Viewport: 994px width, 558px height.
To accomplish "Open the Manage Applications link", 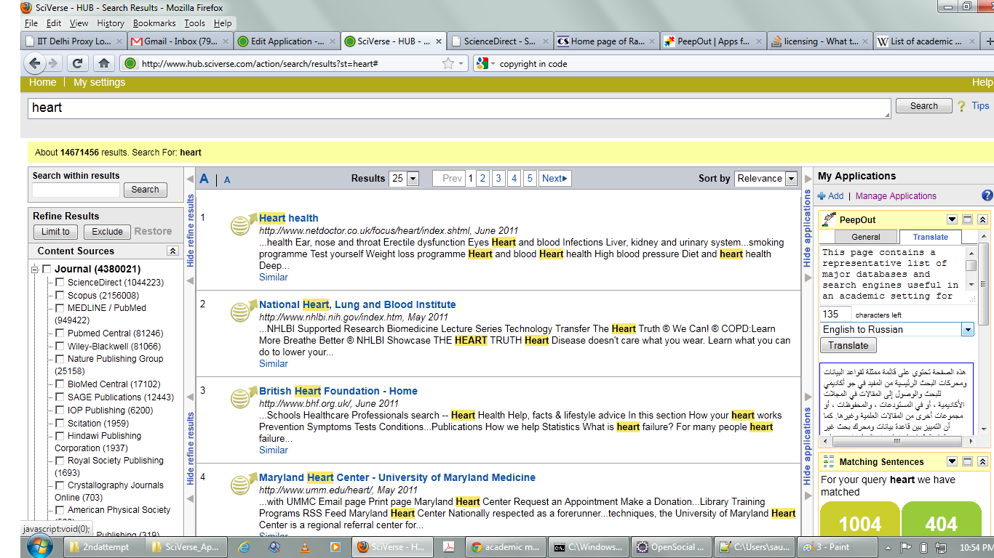I will click(x=896, y=196).
